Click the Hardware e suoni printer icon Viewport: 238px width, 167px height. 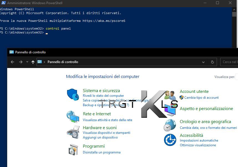[x=73, y=132]
